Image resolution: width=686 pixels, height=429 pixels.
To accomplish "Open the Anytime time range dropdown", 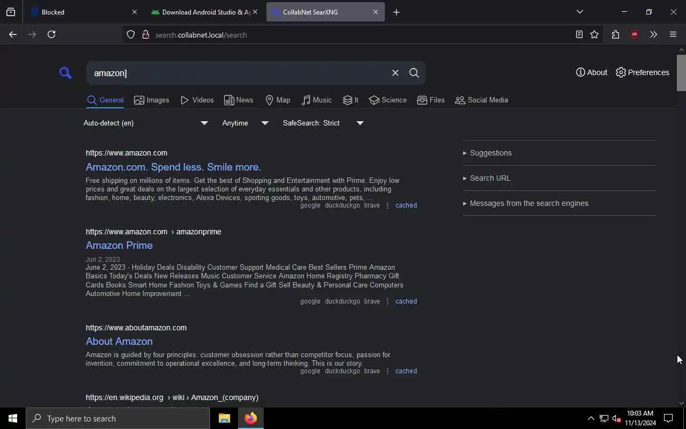I will tap(245, 123).
